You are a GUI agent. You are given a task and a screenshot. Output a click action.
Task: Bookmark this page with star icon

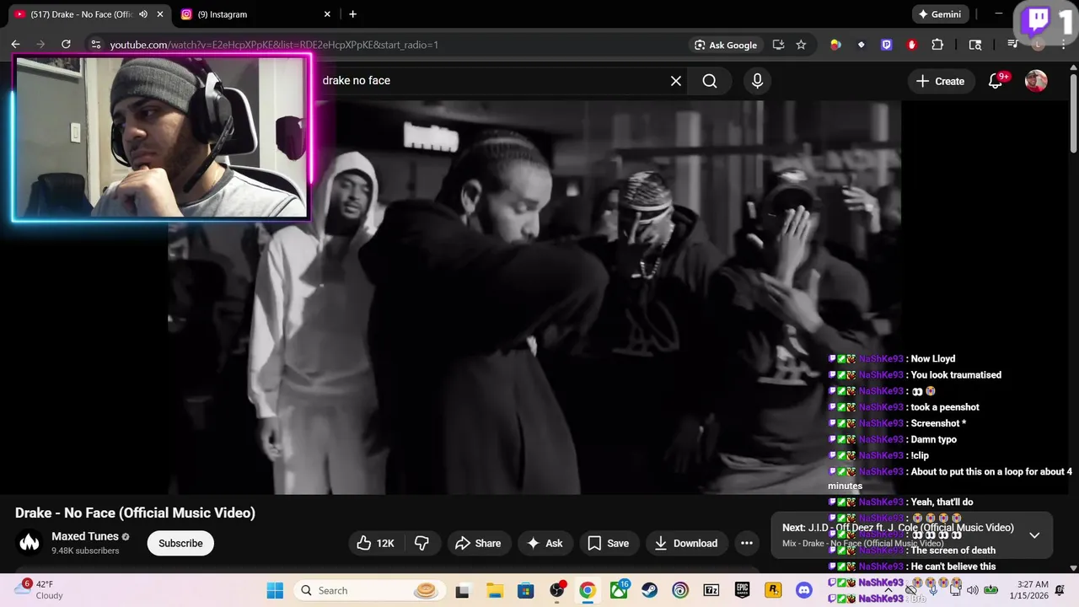[801, 45]
